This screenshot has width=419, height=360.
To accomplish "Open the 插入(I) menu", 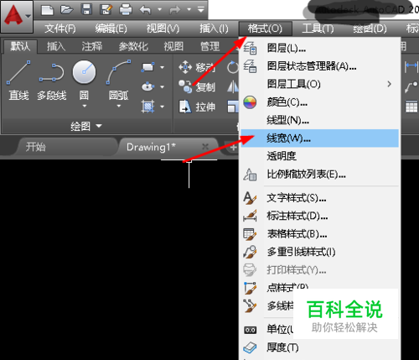I will 214,29.
